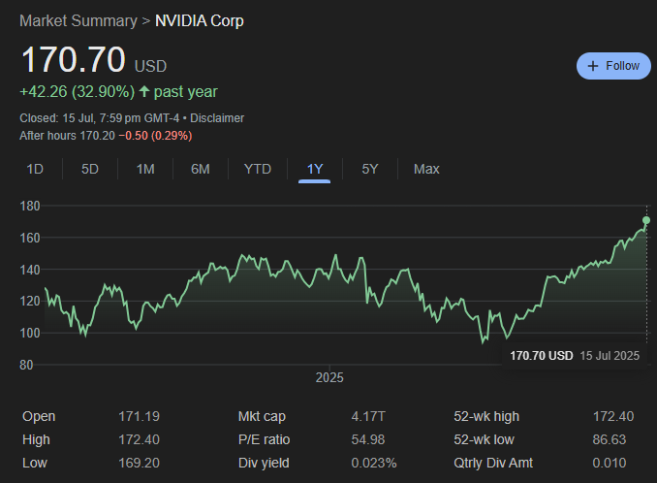657x483 pixels.
Task: Click the plus icon on Follow button
Action: [592, 66]
